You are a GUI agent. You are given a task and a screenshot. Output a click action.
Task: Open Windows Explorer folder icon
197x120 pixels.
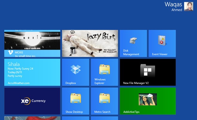104,69
